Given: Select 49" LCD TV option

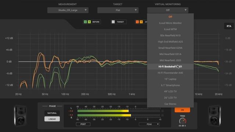Looking at the screenshot, I should coord(170,91).
